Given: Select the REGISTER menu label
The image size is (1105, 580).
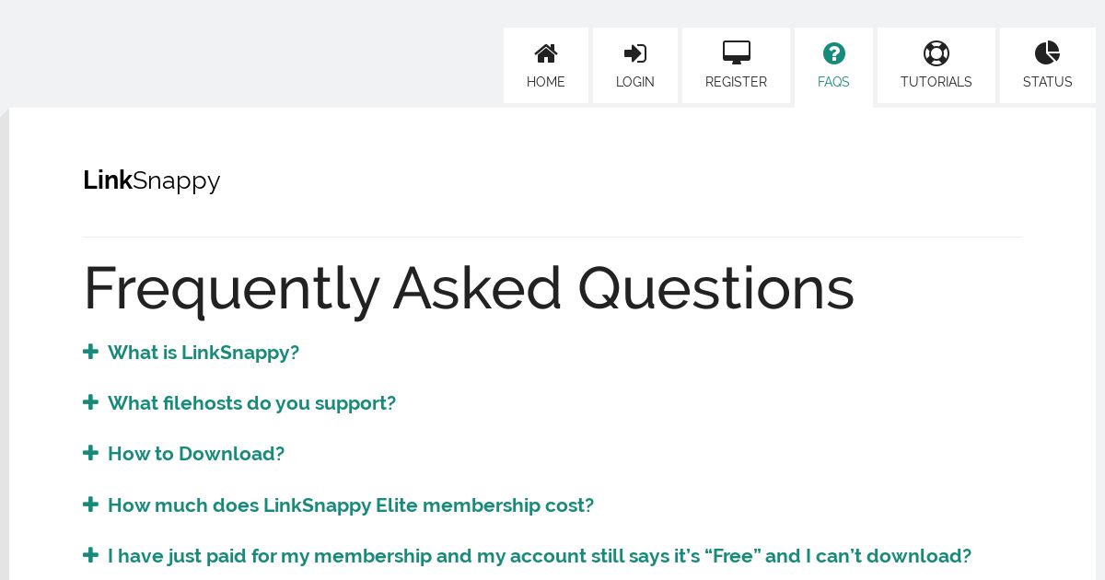Looking at the screenshot, I should [737, 82].
